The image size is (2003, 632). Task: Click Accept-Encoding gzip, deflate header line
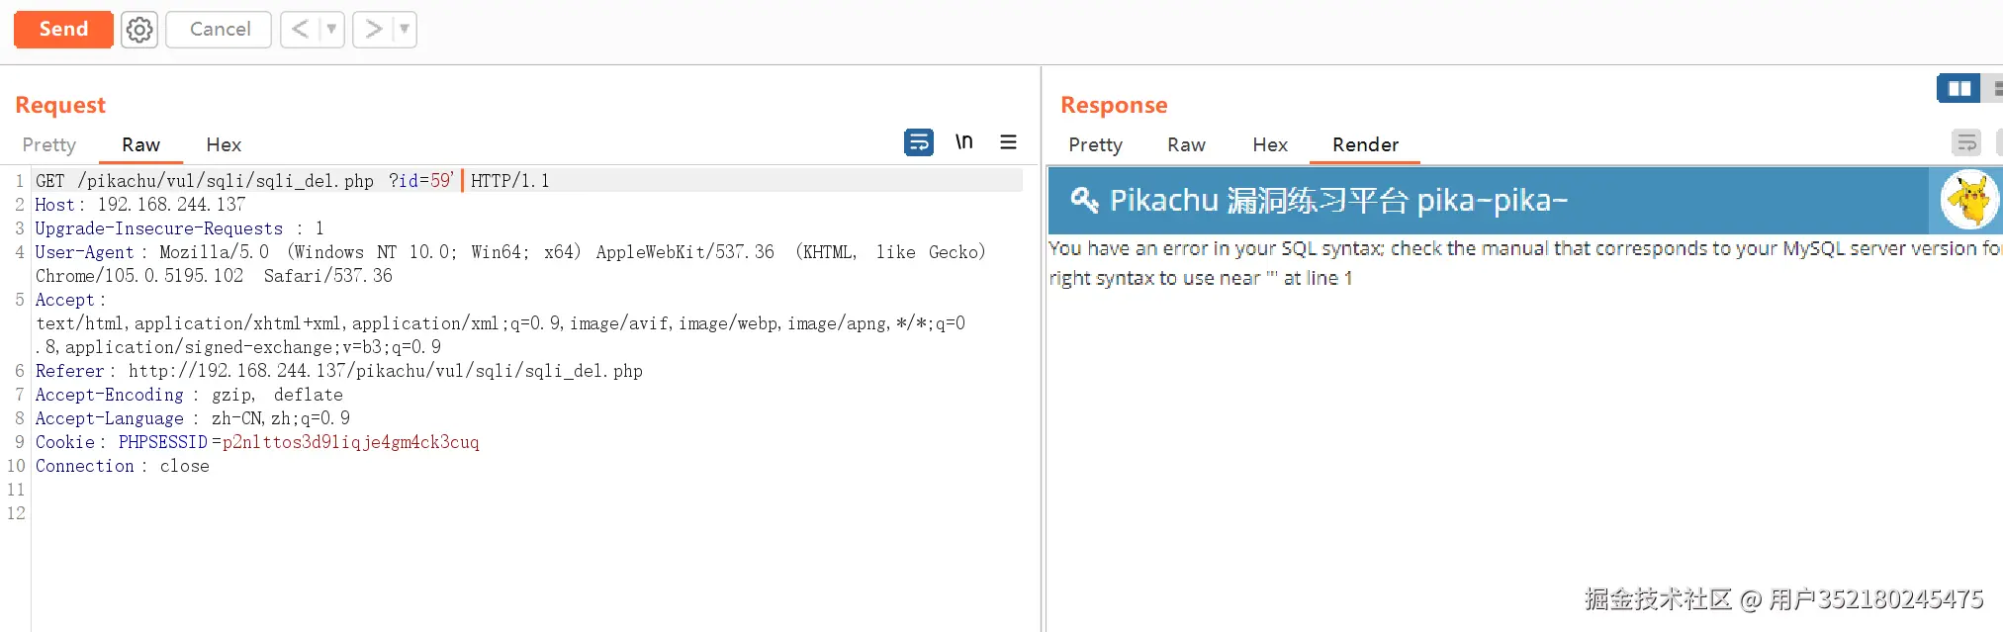coord(189,394)
